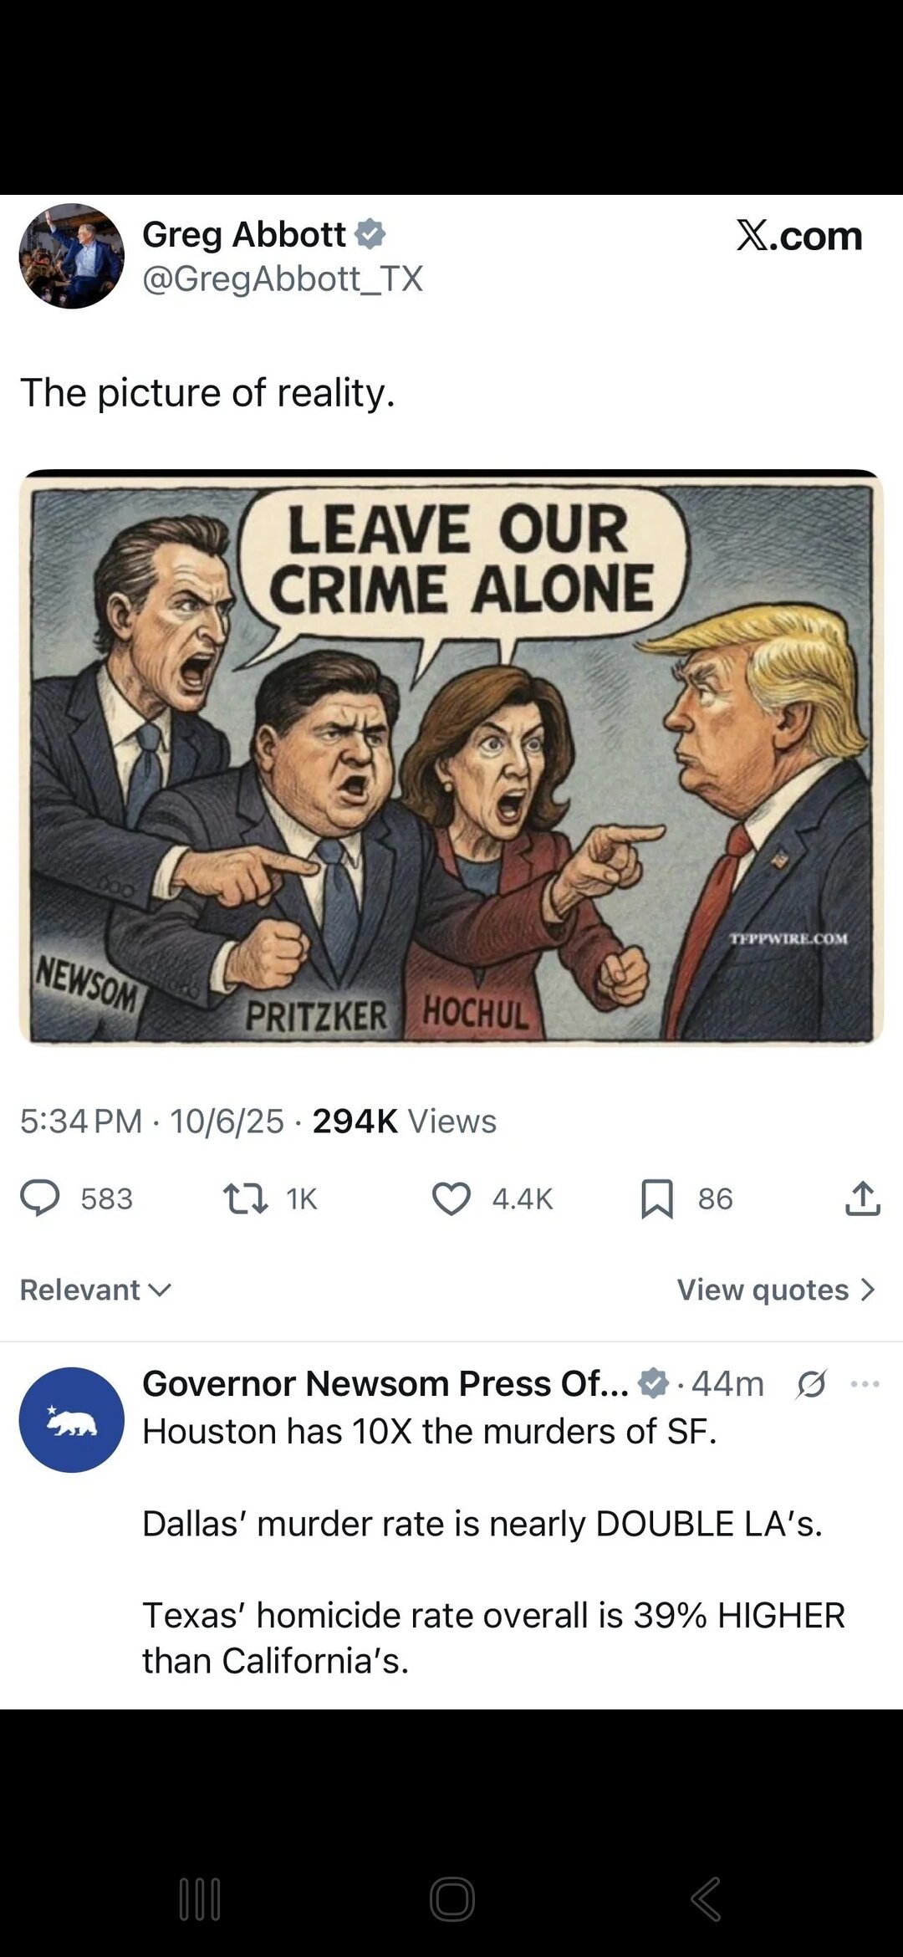The width and height of the screenshot is (903, 1957).
Task: Tap the repost arrows icon
Action: 246,1198
